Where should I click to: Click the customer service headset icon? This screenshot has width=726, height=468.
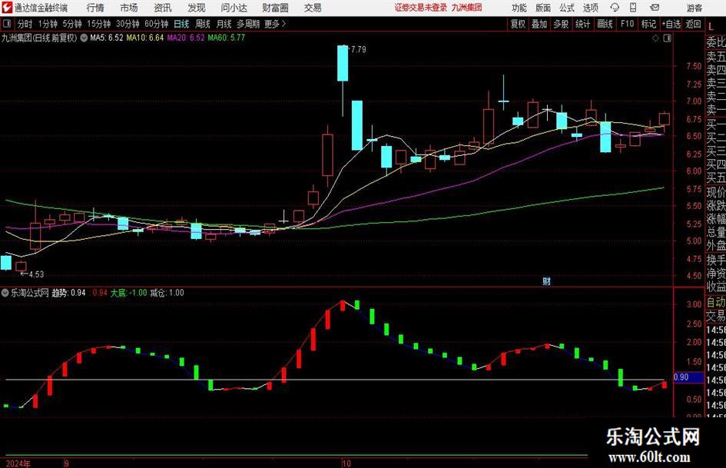615,8
